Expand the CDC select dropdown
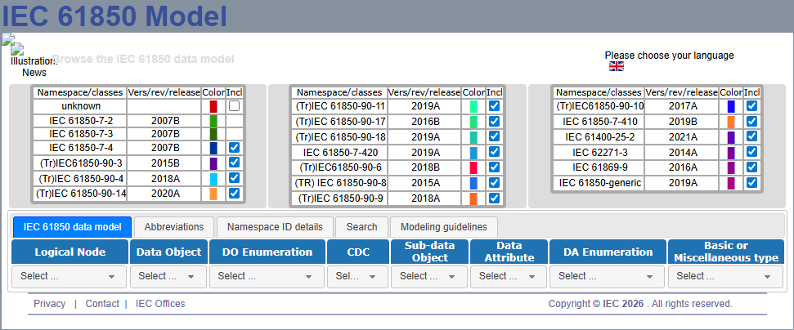Image resolution: width=794 pixels, height=330 pixels. 357,277
